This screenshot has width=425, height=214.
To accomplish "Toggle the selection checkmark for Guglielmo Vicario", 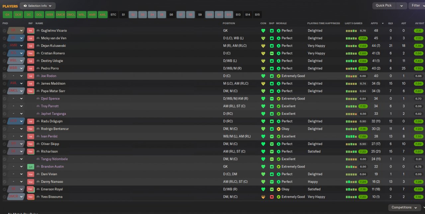I will point(4,31).
